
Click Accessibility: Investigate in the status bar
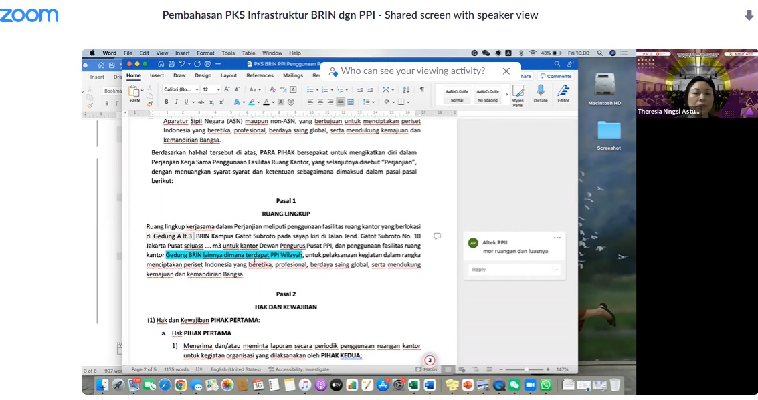coord(299,369)
